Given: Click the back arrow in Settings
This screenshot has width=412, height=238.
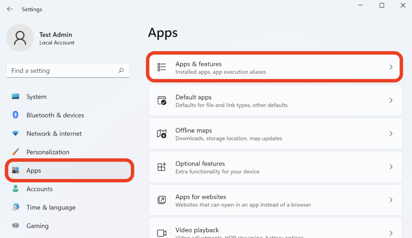Looking at the screenshot, I should point(10,9).
